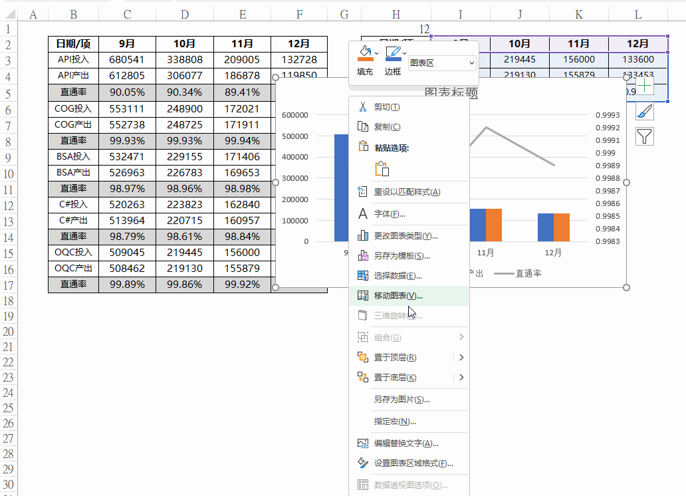Expand Send to Back (置于底层) submenu arrow
The image size is (686, 496).
pos(461,378)
